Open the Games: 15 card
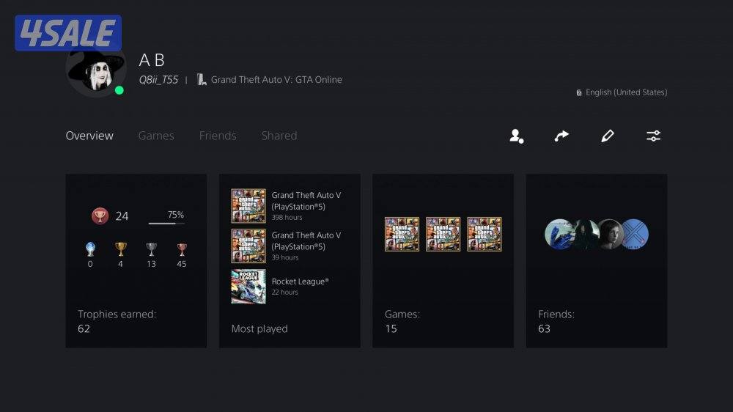 tap(443, 260)
